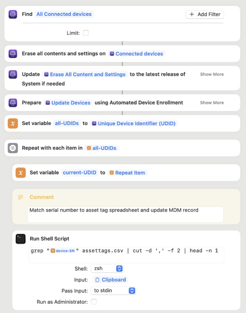Show More options on the Prepare action
This screenshot has height=313, width=246.
click(x=212, y=102)
